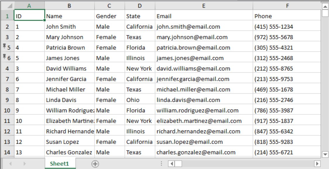Select row 9 header

[x=7, y=100]
